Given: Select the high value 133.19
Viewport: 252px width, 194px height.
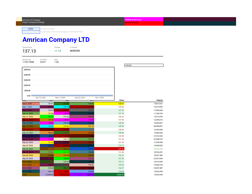Looking at the screenshot, I should (61, 139).
